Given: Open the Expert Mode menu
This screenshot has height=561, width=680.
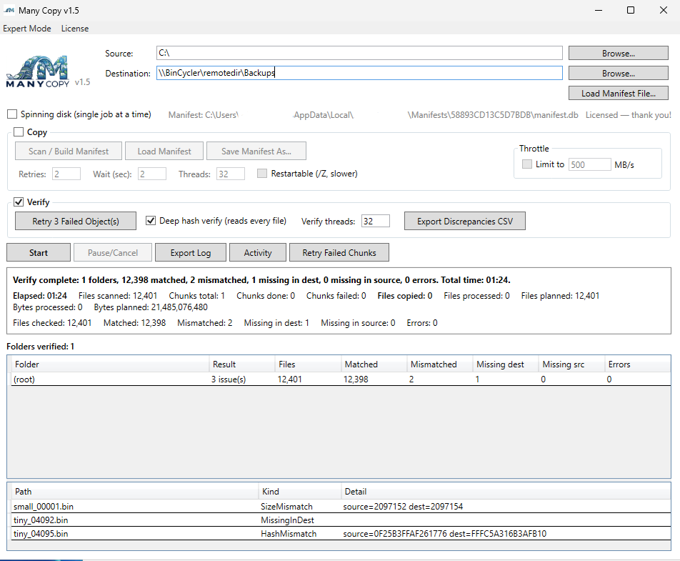Looking at the screenshot, I should (x=27, y=28).
